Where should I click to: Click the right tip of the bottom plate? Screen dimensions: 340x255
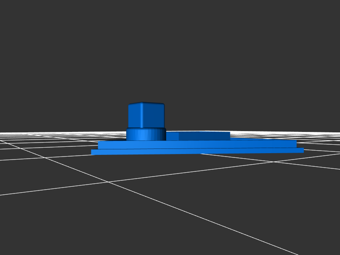pos(302,150)
